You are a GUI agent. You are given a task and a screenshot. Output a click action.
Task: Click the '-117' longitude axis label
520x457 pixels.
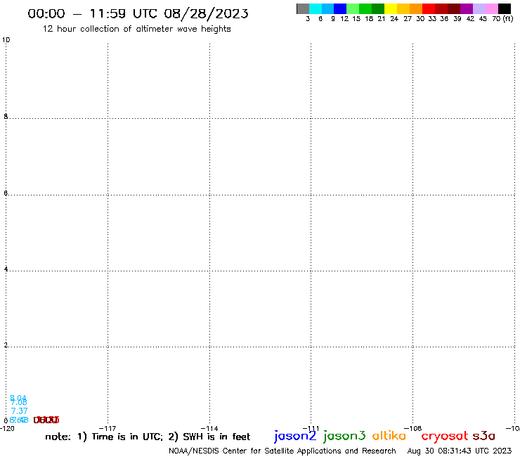(x=108, y=429)
